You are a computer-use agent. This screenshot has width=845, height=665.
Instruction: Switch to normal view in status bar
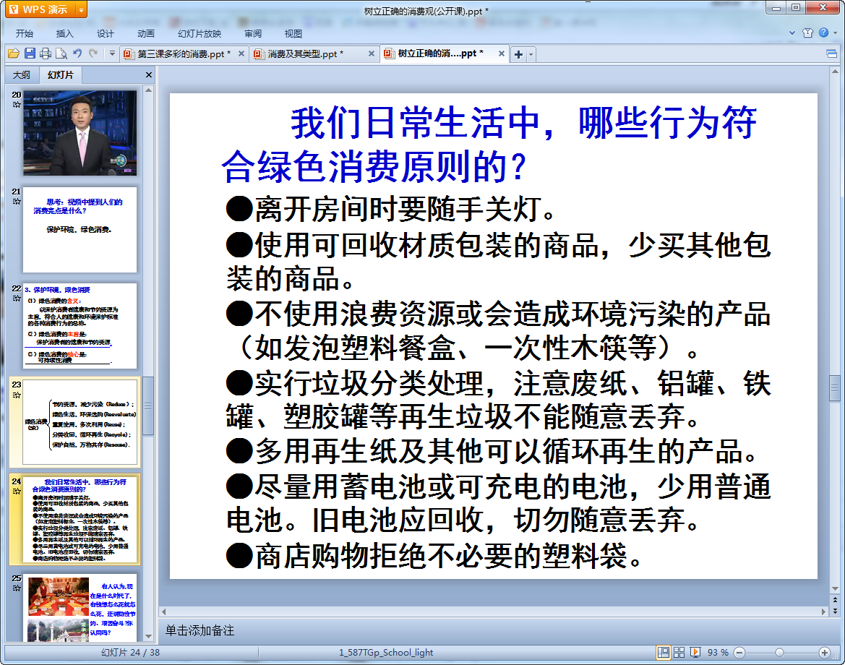663,652
